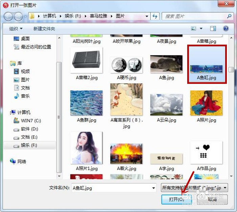Click file name A咬开苹果.jpg
237x212 pixels.
[x=127, y=41]
